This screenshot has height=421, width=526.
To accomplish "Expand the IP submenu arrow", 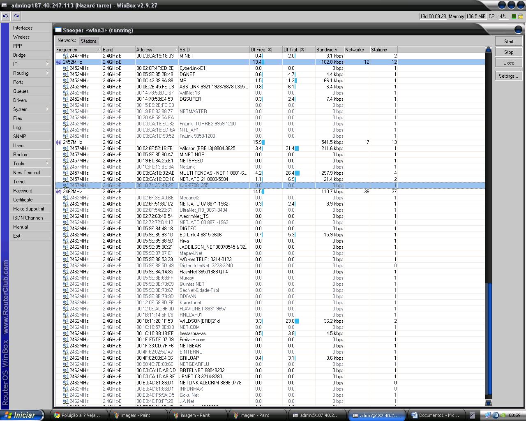I will point(47,64).
